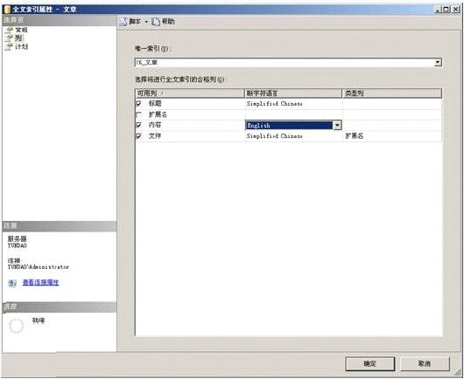Click the 扩展名 type column cell for 文件
The height and width of the screenshot is (379, 464).
(x=392, y=136)
